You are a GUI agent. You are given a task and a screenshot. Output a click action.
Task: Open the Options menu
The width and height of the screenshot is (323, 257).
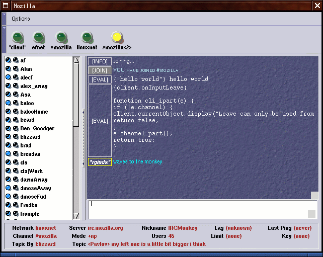tap(21, 19)
